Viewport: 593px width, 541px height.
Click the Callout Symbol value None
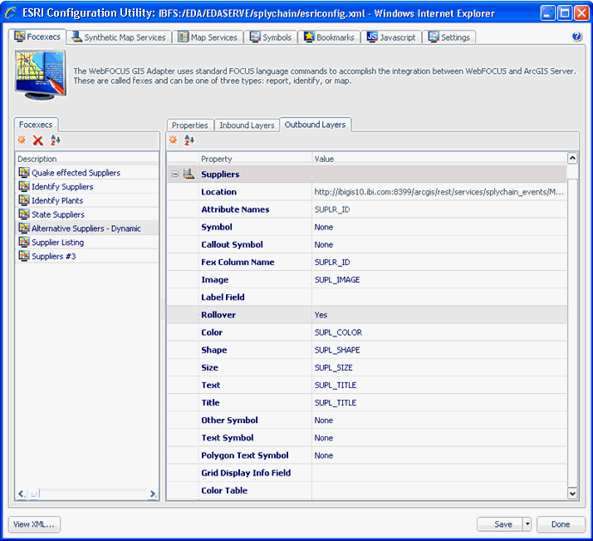tap(324, 245)
